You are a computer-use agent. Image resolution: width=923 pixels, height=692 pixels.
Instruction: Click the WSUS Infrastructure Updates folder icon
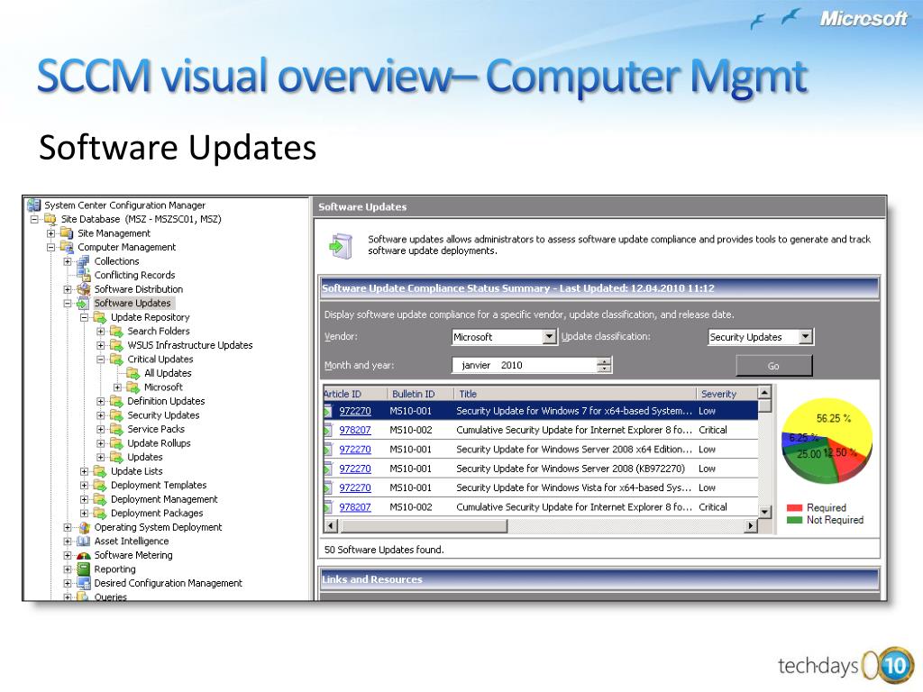tap(116, 345)
